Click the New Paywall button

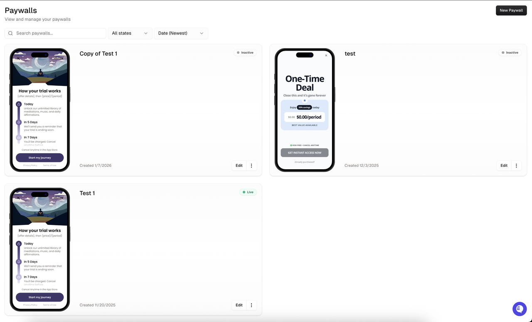point(511,10)
